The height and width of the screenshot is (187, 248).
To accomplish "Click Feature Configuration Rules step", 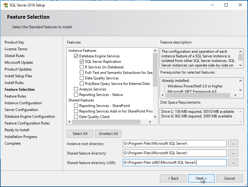I will click(x=27, y=123).
